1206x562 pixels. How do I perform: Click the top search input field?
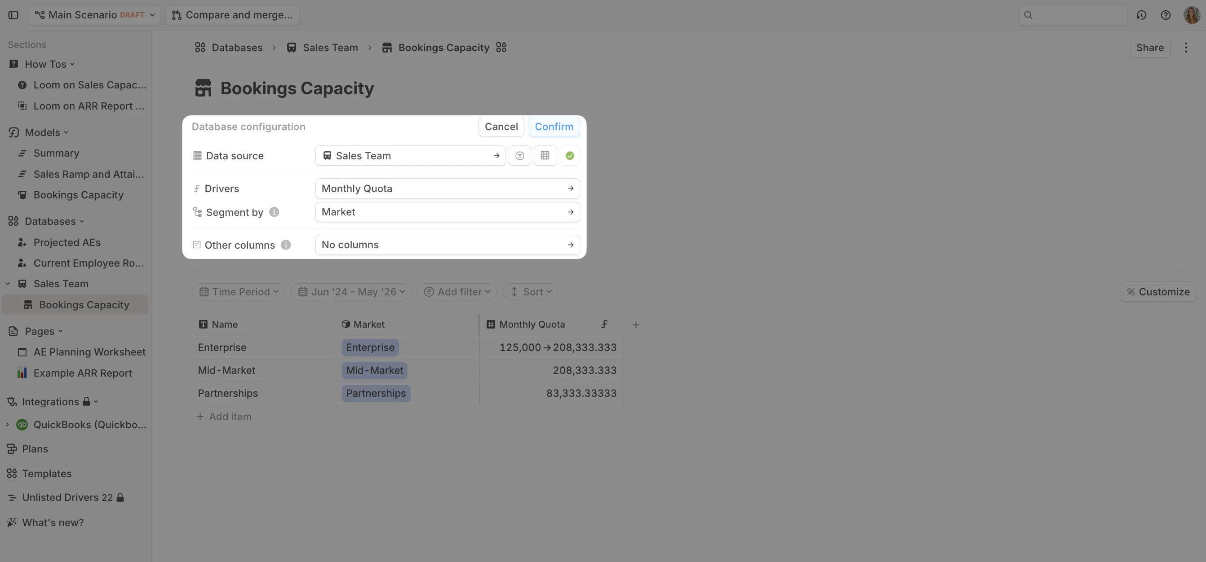[1077, 15]
